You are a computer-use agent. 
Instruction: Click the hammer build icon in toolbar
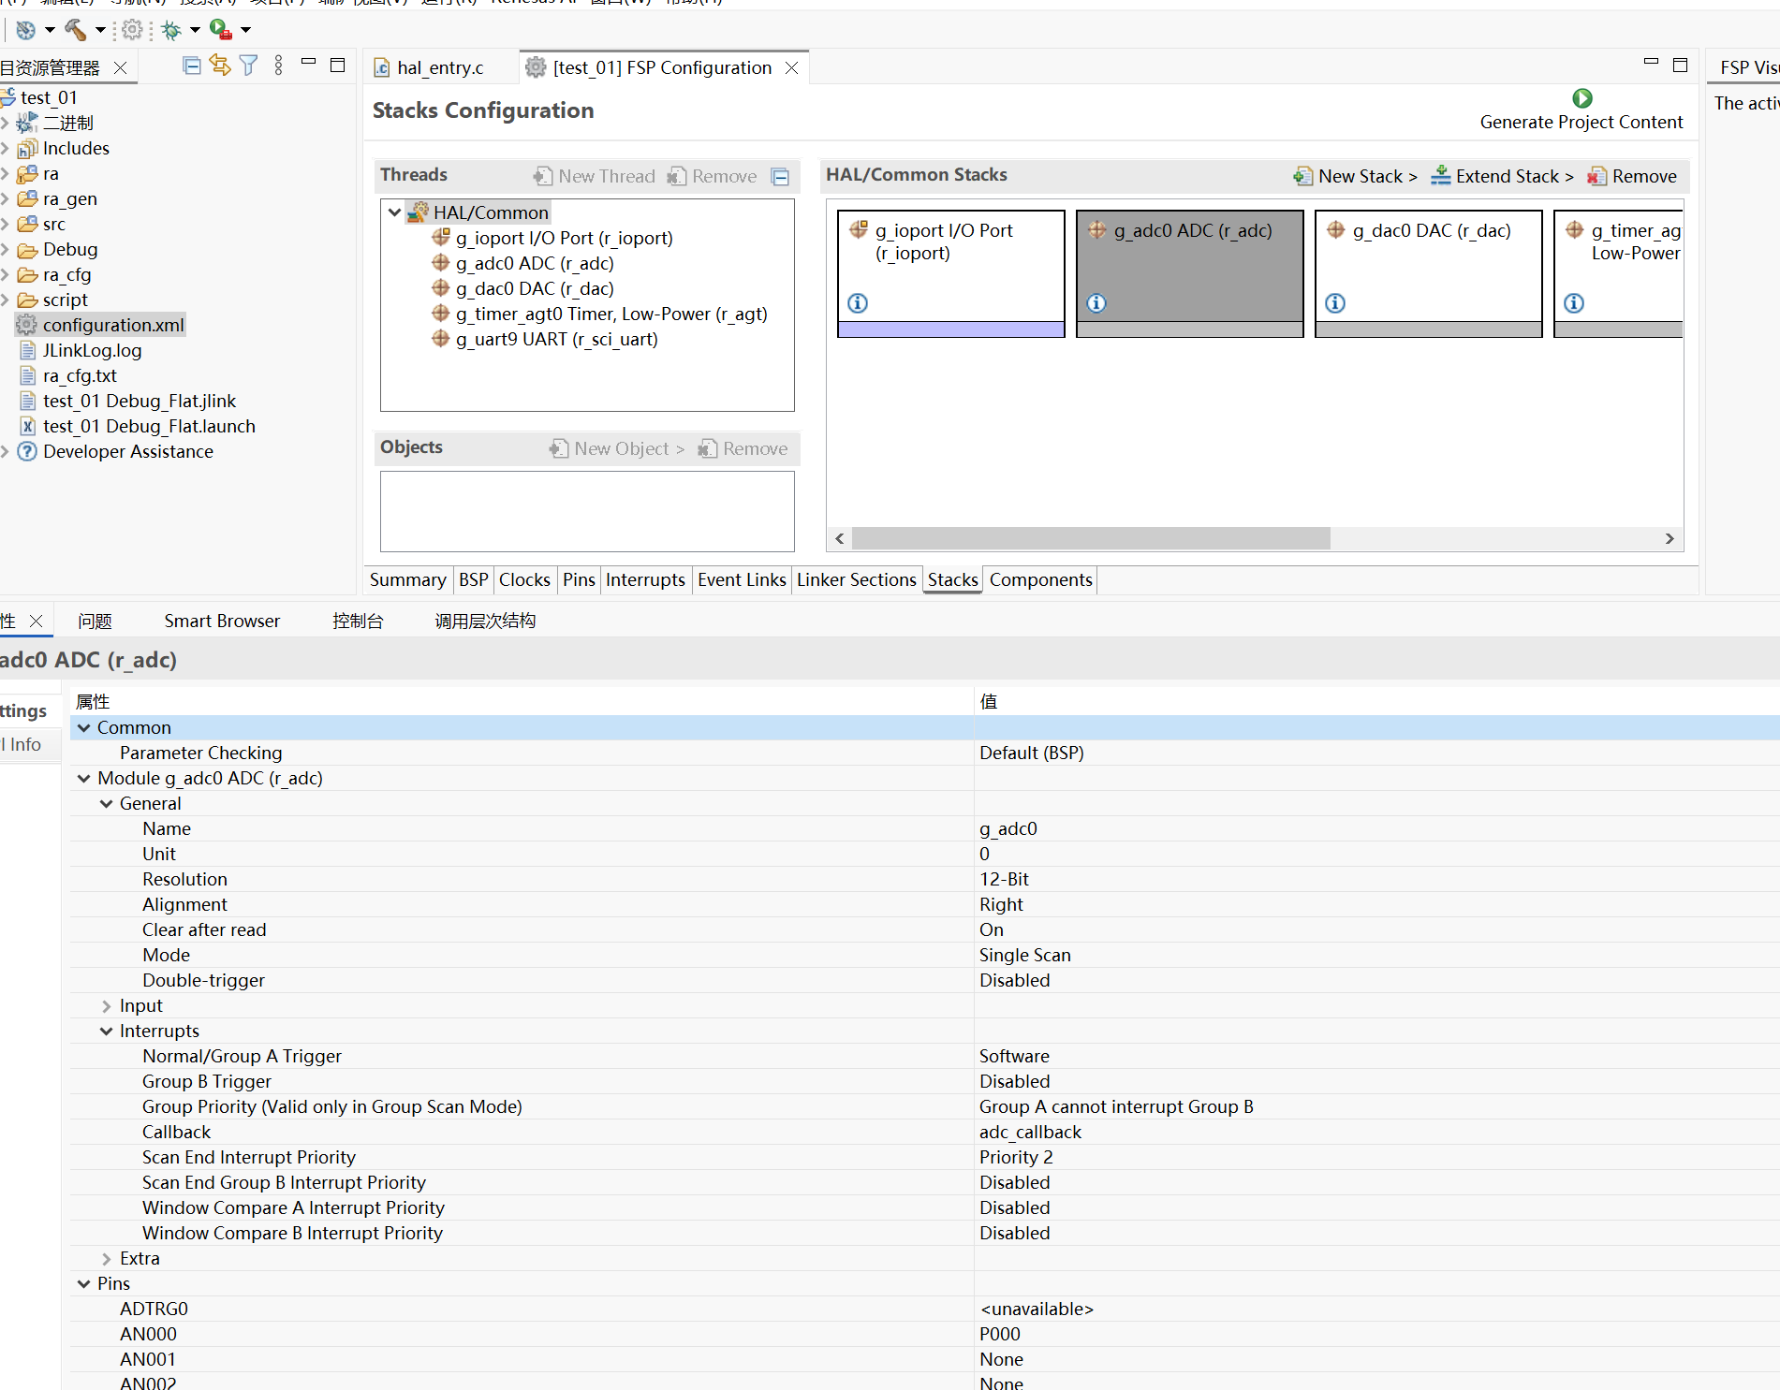click(76, 30)
